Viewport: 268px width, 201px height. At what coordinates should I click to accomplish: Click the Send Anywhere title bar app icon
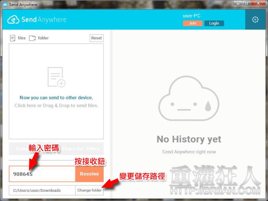[x=5, y=5]
